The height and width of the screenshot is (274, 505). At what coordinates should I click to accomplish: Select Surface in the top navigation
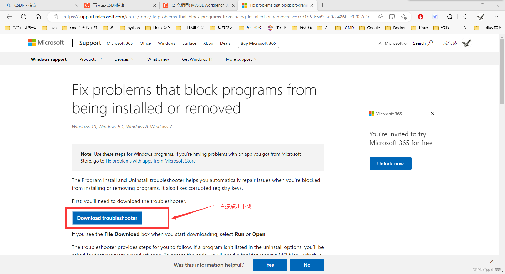tap(189, 43)
